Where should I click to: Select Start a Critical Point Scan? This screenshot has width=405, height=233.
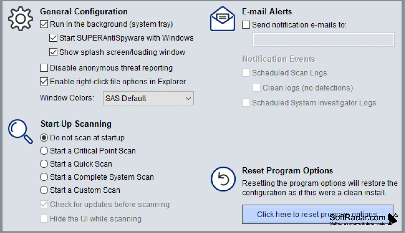click(44, 151)
